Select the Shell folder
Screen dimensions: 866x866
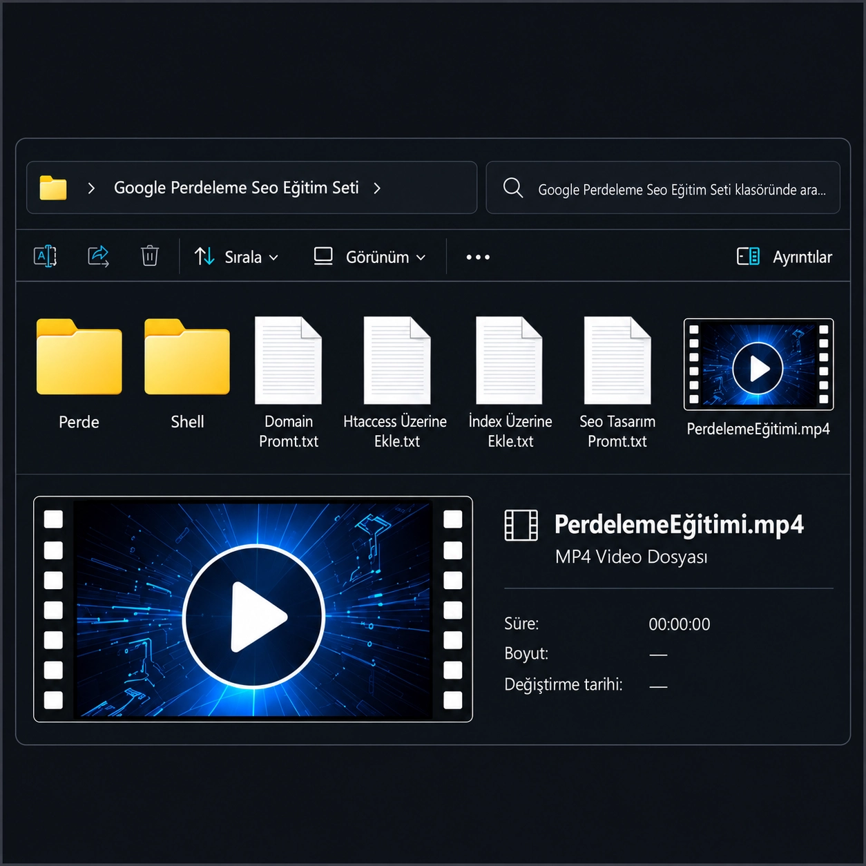(187, 374)
